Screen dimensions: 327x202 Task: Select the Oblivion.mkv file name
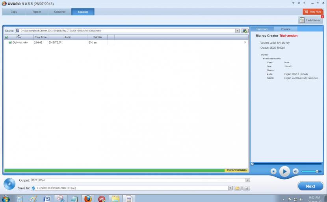(x=20, y=42)
